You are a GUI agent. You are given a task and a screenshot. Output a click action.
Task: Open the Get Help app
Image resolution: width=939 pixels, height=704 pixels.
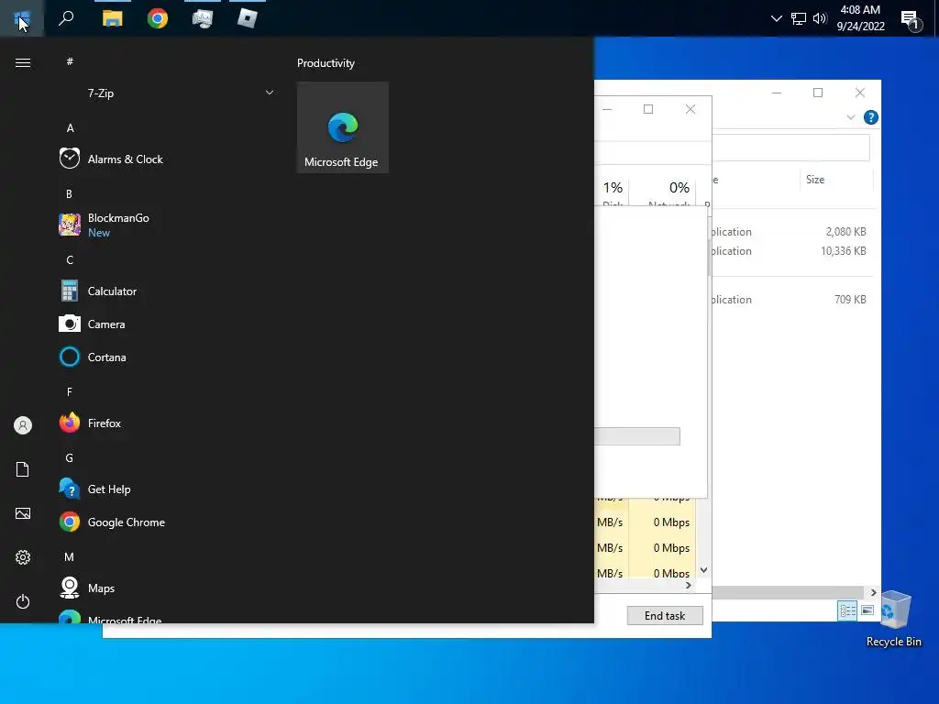pyautogui.click(x=168, y=489)
